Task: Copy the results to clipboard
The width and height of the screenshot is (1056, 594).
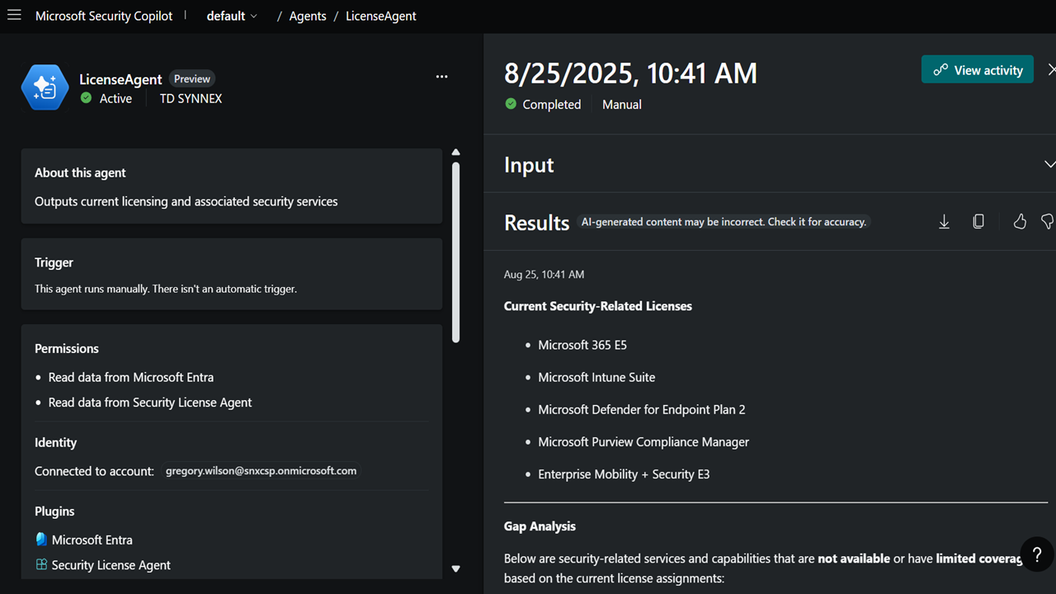Action: [978, 222]
